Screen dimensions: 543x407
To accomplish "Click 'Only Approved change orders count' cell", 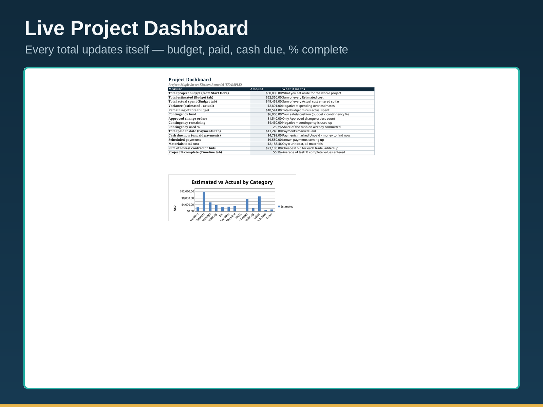I will click(x=328, y=119).
